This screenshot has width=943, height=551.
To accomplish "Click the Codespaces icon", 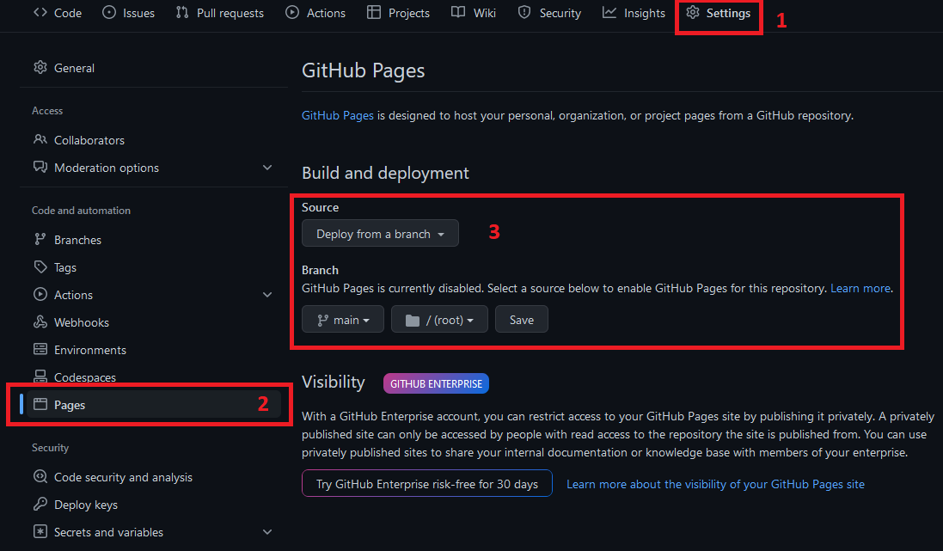I will tap(40, 377).
